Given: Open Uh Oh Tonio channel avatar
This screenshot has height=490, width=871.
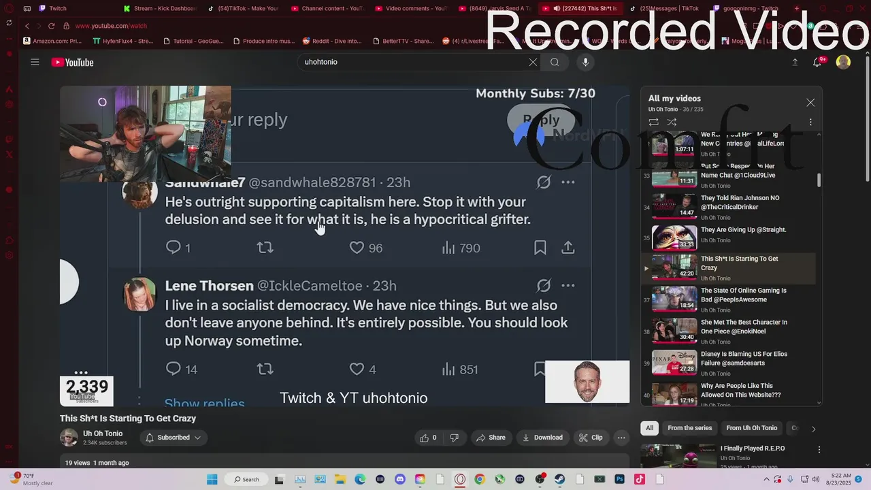Looking at the screenshot, I should pos(69,438).
